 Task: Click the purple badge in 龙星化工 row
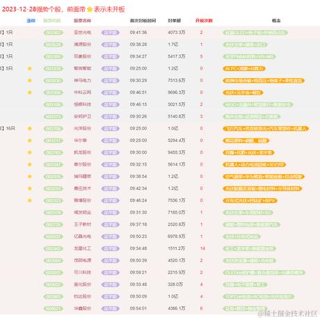click(111, 248)
